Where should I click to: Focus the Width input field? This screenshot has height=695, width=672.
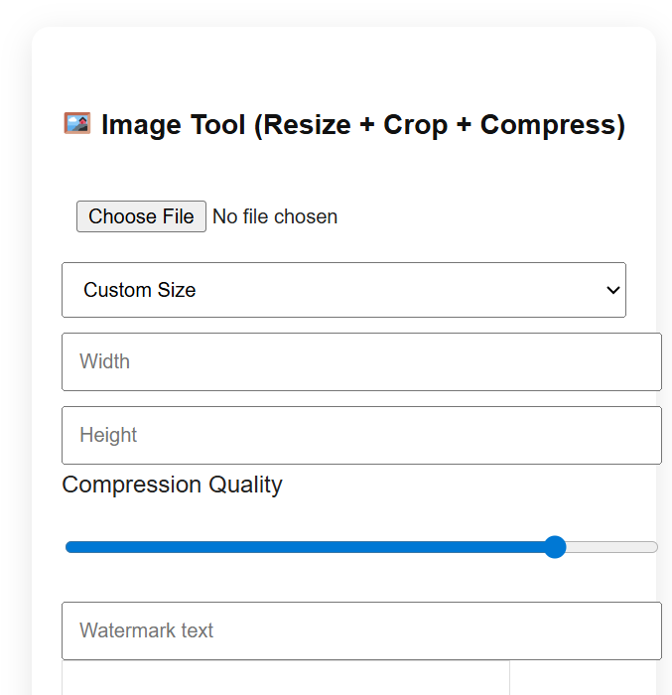[x=361, y=361]
